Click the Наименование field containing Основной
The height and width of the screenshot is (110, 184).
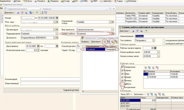(159, 36)
